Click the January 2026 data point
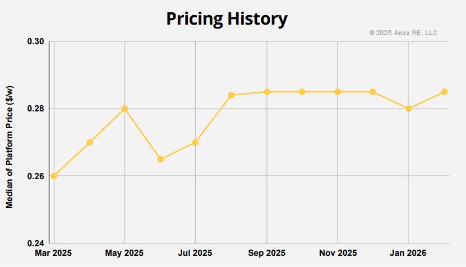 coord(408,109)
